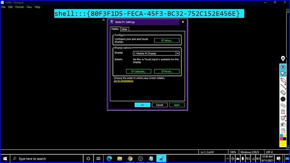Toggle ink visibility with the eye icon

click(283, 67)
